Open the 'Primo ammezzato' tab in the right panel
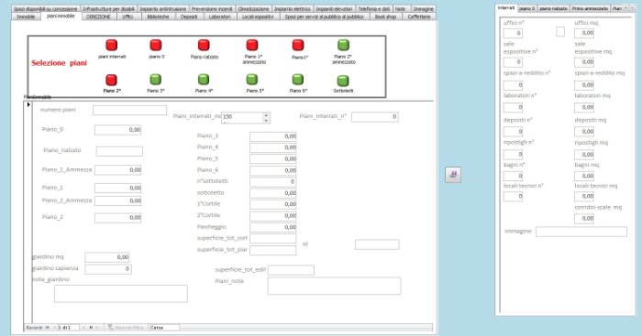 590,8
